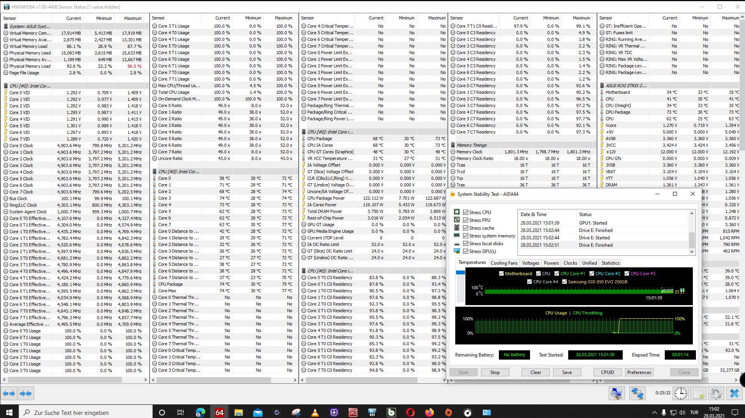Stop the AIDA64 stability test

click(x=495, y=372)
